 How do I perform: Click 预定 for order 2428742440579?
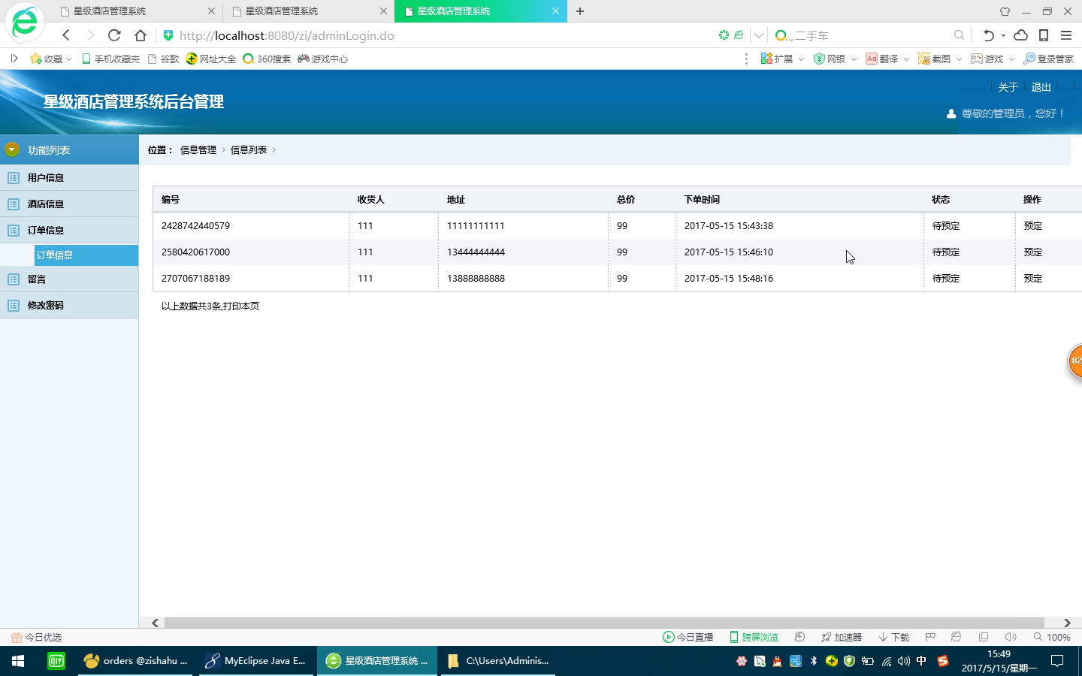[1033, 225]
